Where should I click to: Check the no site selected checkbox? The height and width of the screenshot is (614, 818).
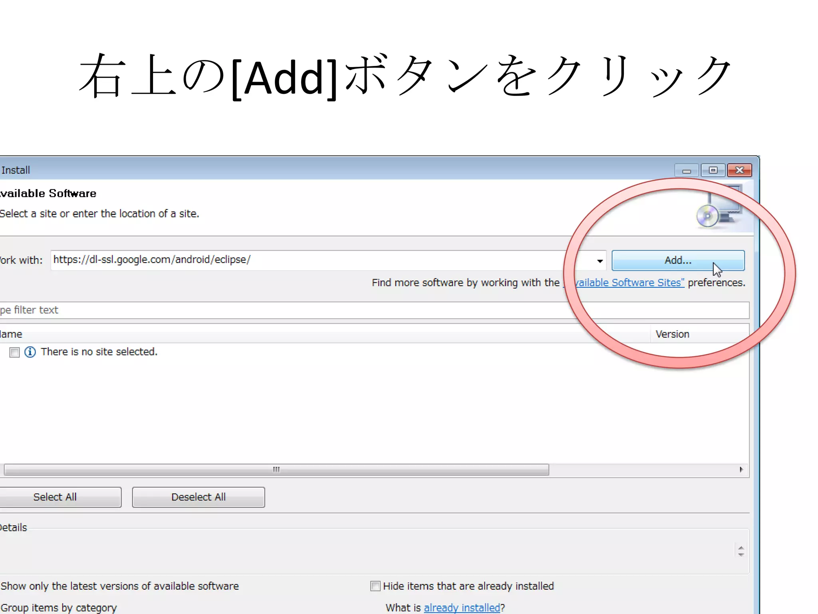[15, 352]
